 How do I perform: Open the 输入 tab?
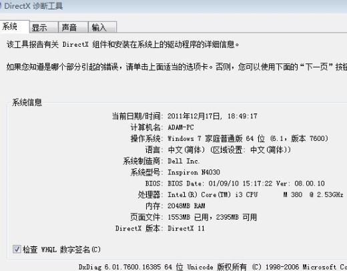[x=102, y=27]
